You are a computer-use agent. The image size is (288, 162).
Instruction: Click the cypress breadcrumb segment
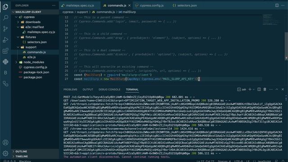[x=68, y=12]
